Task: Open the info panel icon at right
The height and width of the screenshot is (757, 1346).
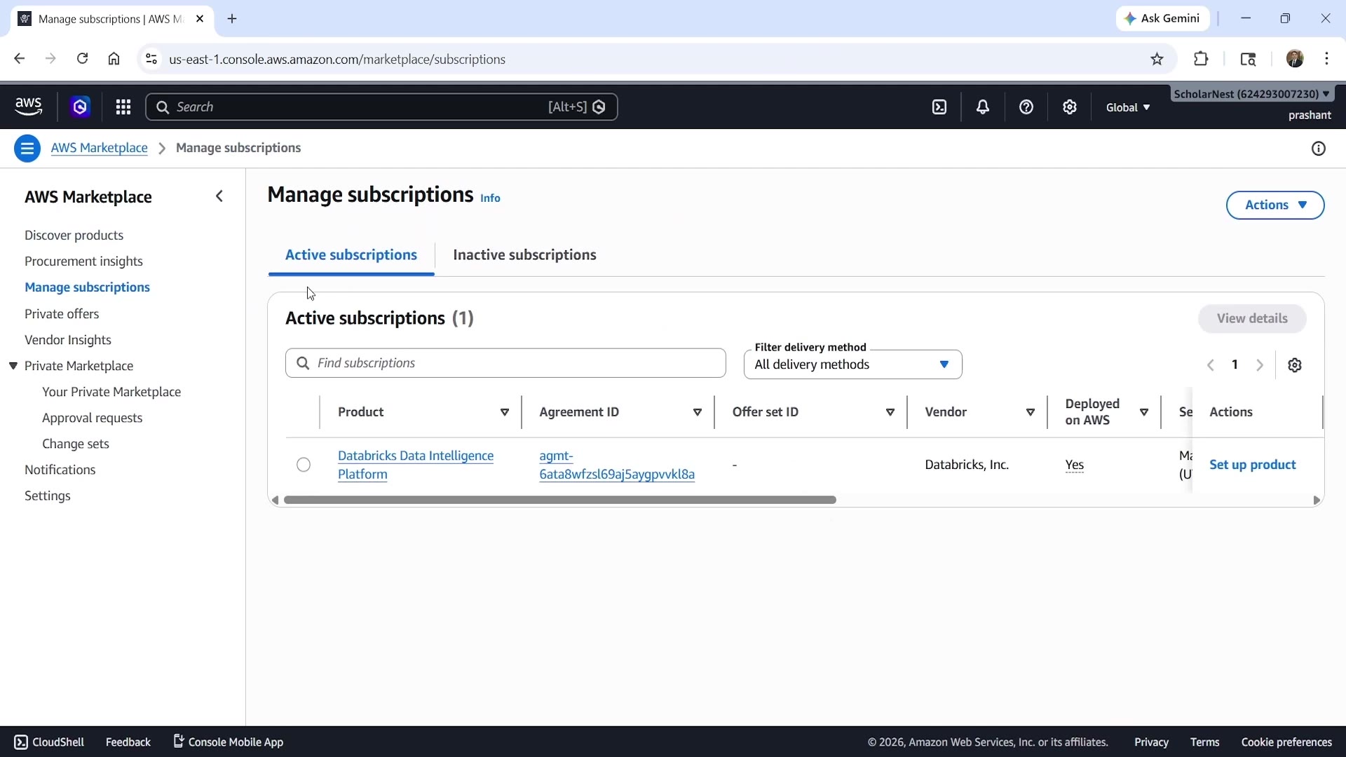Action: 1319,149
